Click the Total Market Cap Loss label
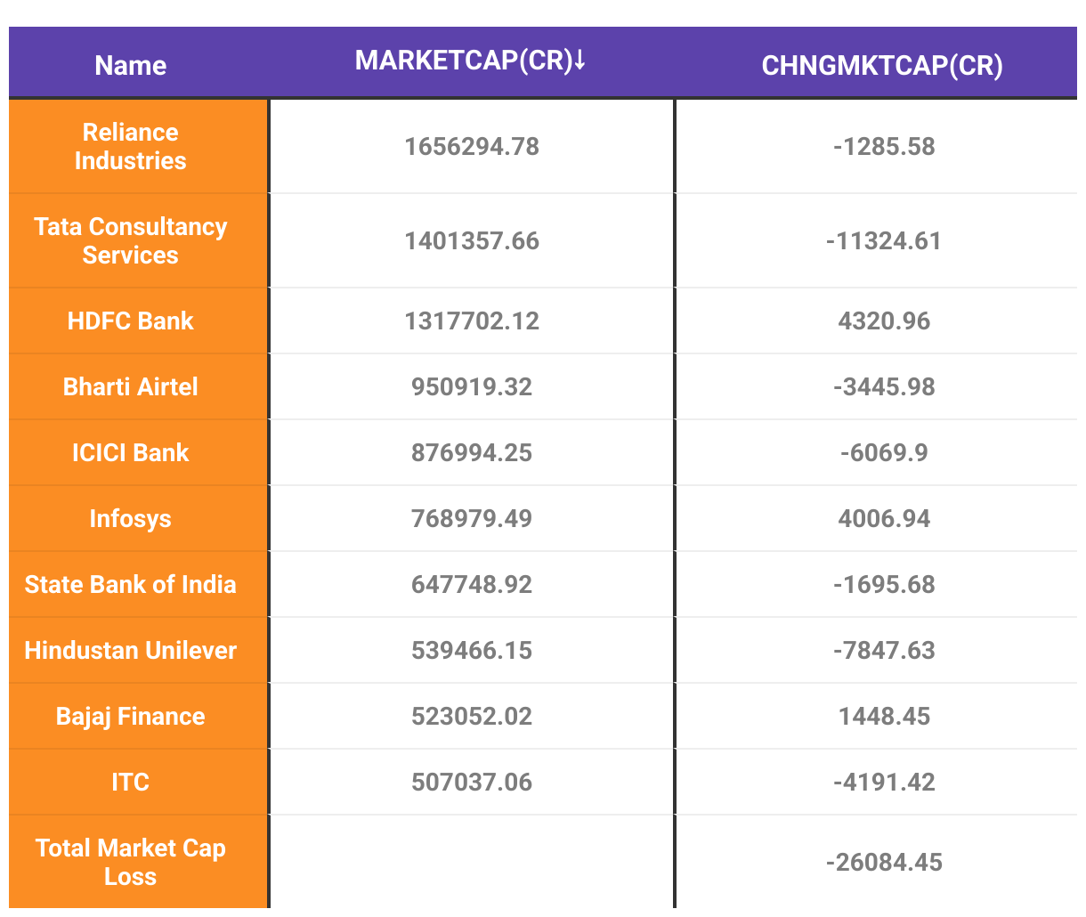The height and width of the screenshot is (917, 1086). (131, 862)
